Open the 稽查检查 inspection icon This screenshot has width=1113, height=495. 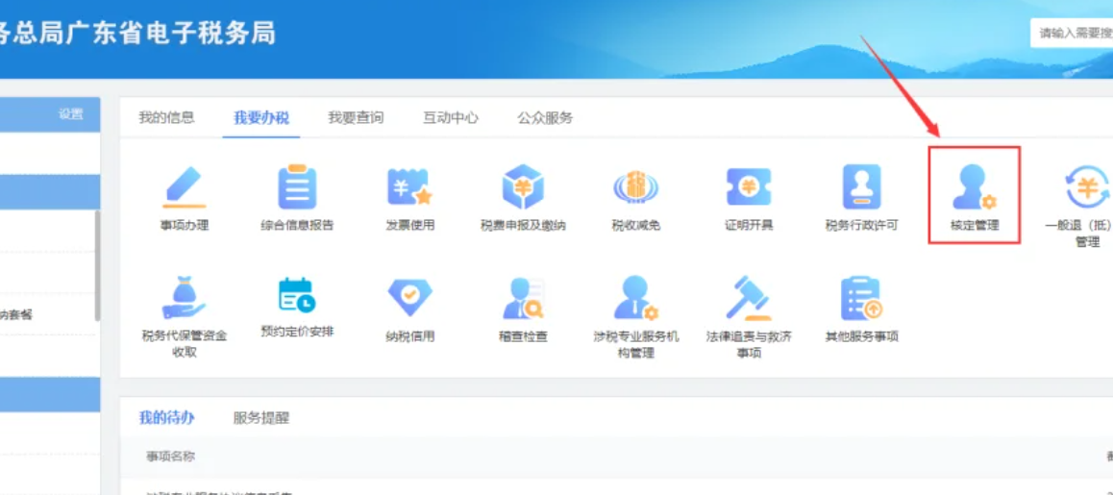[523, 298]
